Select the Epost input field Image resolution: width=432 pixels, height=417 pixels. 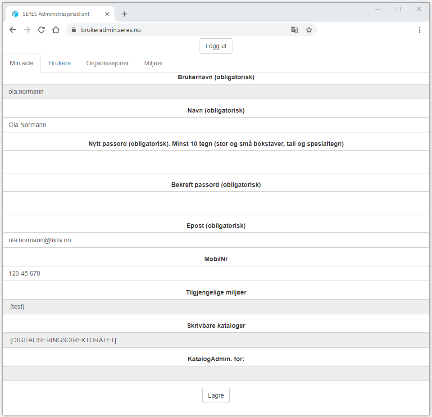(x=216, y=240)
